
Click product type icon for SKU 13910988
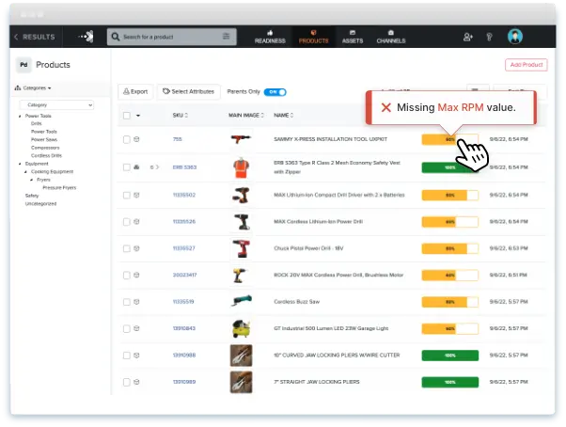136,356
